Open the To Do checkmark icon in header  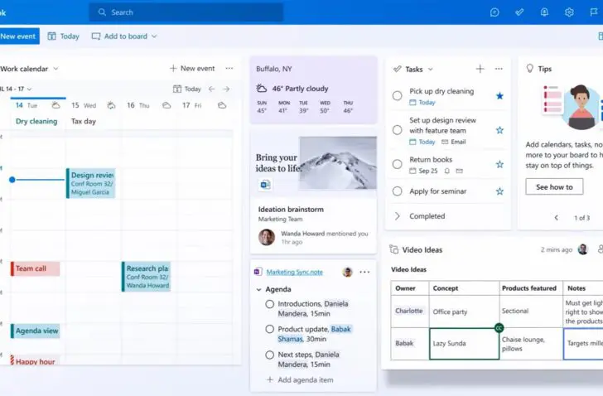coord(519,12)
